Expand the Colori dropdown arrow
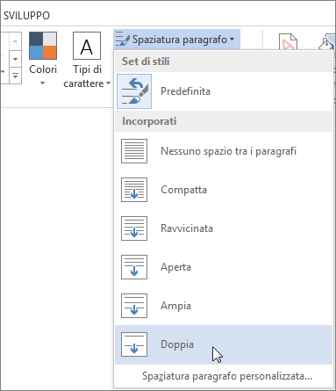This screenshot has height=391, width=336. (x=43, y=83)
